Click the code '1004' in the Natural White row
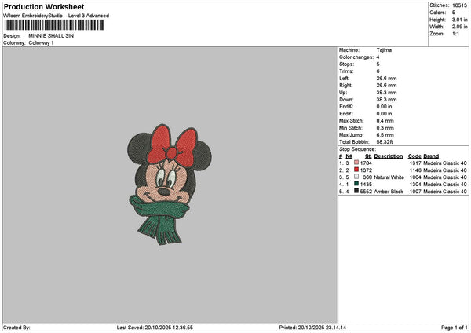Viewport: 471px width, 333px height. click(x=415, y=177)
